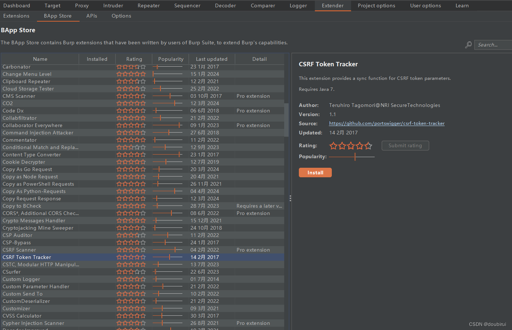Viewport: 512px width, 330px height.
Task: Select Copy As Python-Requests row
Action: pos(142,191)
